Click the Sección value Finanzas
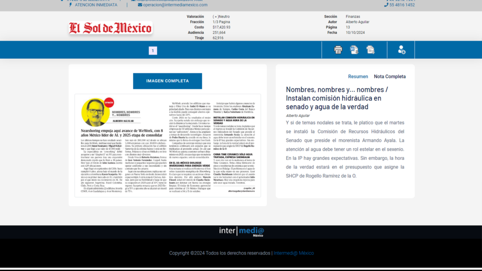Viewport: 482px width, 271px height. click(x=353, y=16)
